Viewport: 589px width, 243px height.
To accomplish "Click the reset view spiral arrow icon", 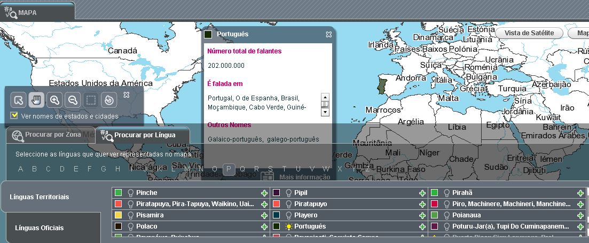I will coord(109,100).
